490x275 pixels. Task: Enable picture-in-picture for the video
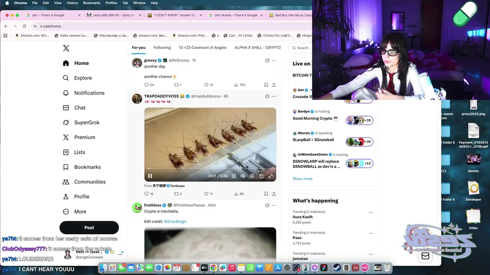pos(261,176)
